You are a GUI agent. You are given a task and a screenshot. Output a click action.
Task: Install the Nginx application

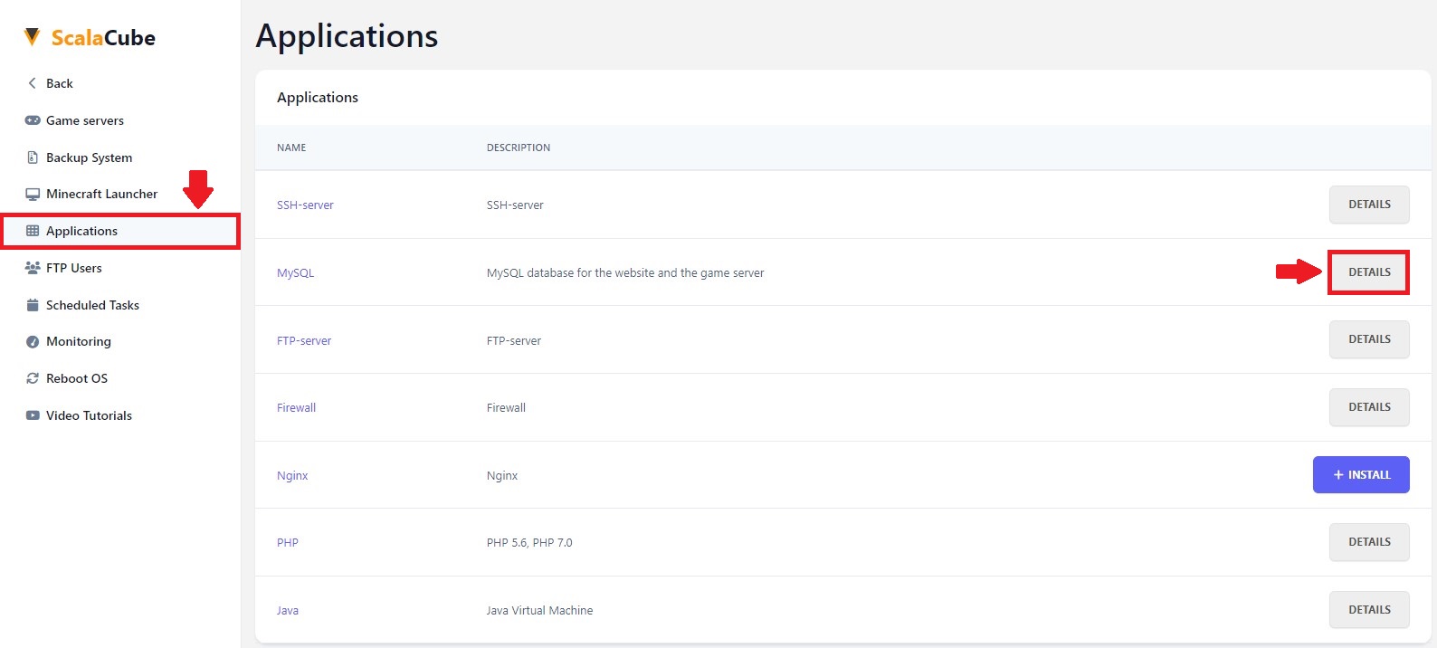1361,475
